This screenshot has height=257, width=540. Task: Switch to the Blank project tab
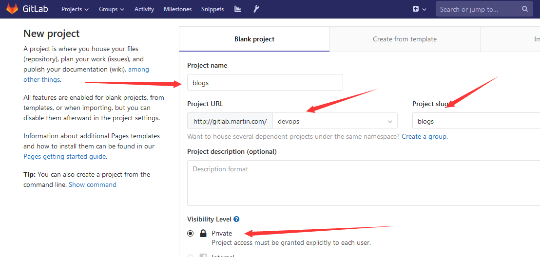pyautogui.click(x=254, y=39)
